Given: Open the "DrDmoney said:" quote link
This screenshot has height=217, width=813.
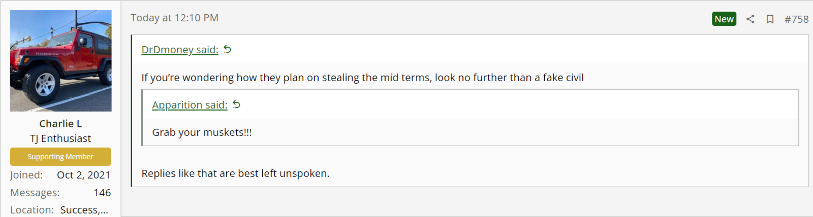Looking at the screenshot, I should click(179, 50).
